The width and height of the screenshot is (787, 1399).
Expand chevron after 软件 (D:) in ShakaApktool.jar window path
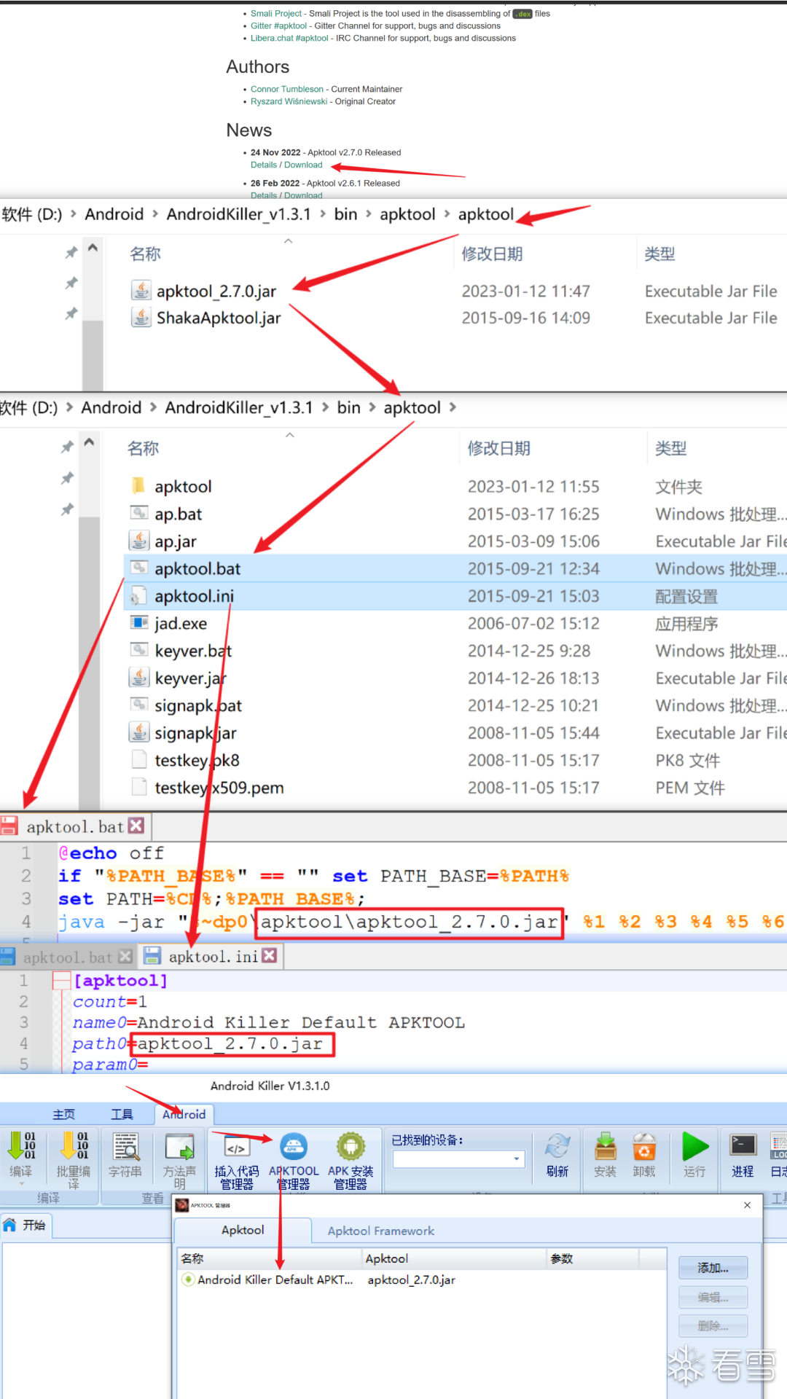coord(73,214)
